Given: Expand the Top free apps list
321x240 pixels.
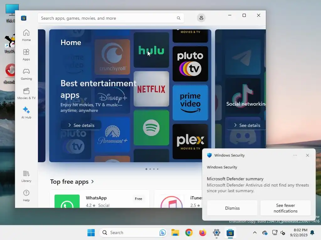Looking at the screenshot, I should pyautogui.click(x=72, y=182).
